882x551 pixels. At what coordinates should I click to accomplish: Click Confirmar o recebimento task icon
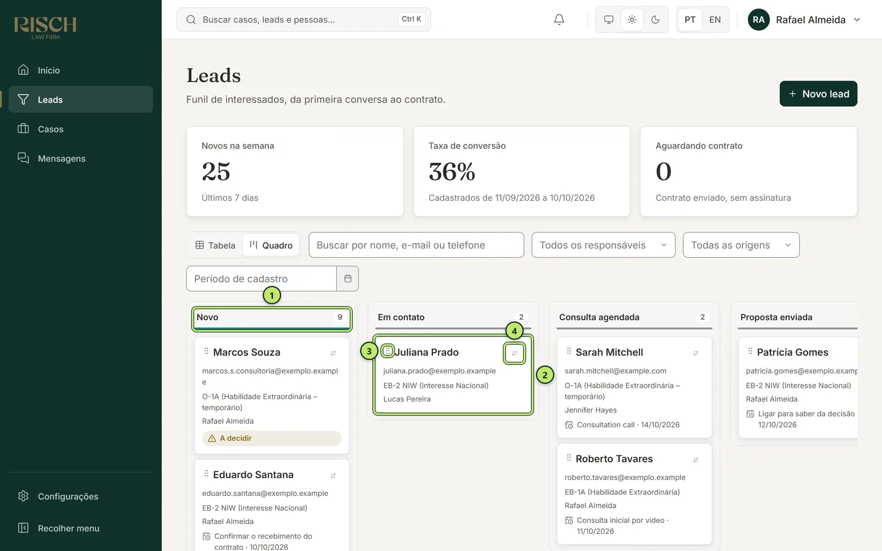[206, 536]
